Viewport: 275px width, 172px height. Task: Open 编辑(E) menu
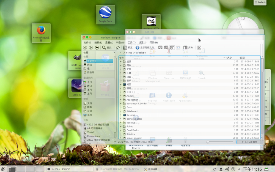click(x=98, y=42)
